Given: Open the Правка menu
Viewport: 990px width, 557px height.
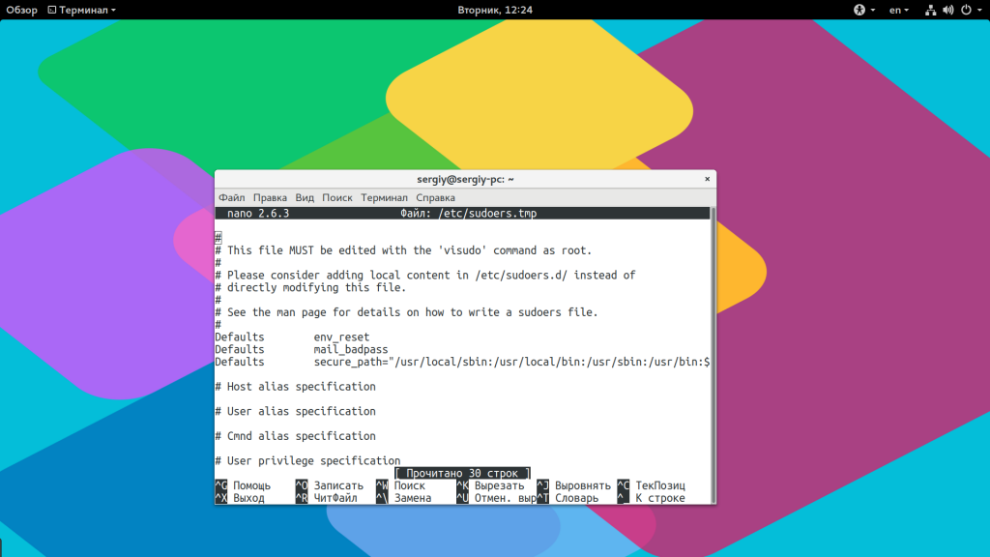Looking at the screenshot, I should point(270,197).
